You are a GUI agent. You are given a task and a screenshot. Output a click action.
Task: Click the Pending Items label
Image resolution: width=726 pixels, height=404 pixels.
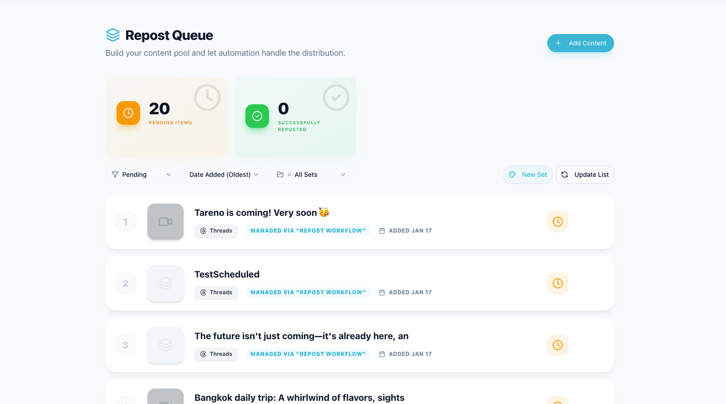[171, 123]
